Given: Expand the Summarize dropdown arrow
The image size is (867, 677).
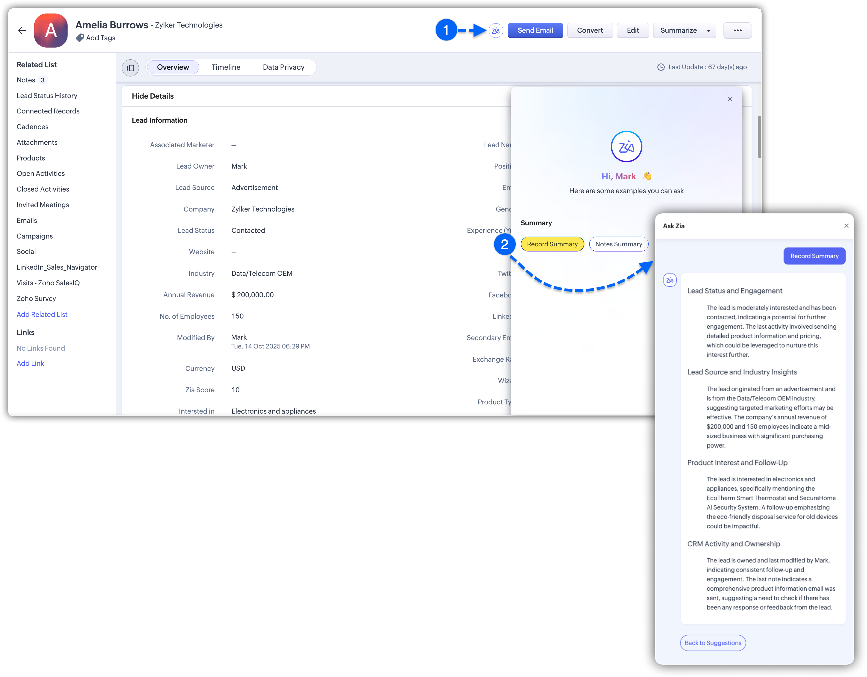Looking at the screenshot, I should click(709, 31).
